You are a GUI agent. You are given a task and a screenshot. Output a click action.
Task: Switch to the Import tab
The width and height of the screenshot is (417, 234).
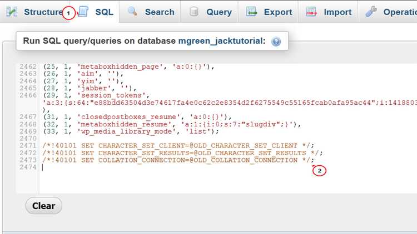[337, 12]
